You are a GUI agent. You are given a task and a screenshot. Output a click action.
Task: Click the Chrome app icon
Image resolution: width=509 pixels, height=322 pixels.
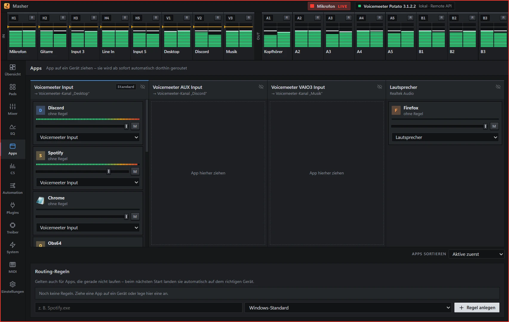point(41,201)
